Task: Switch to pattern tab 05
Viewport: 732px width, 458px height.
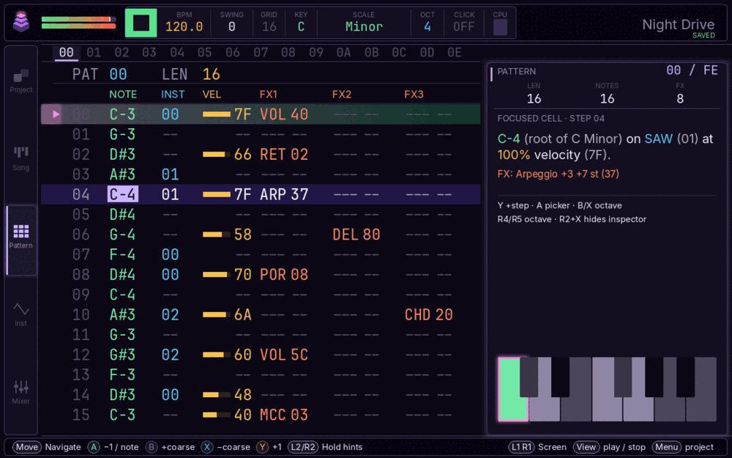Action: click(x=204, y=53)
